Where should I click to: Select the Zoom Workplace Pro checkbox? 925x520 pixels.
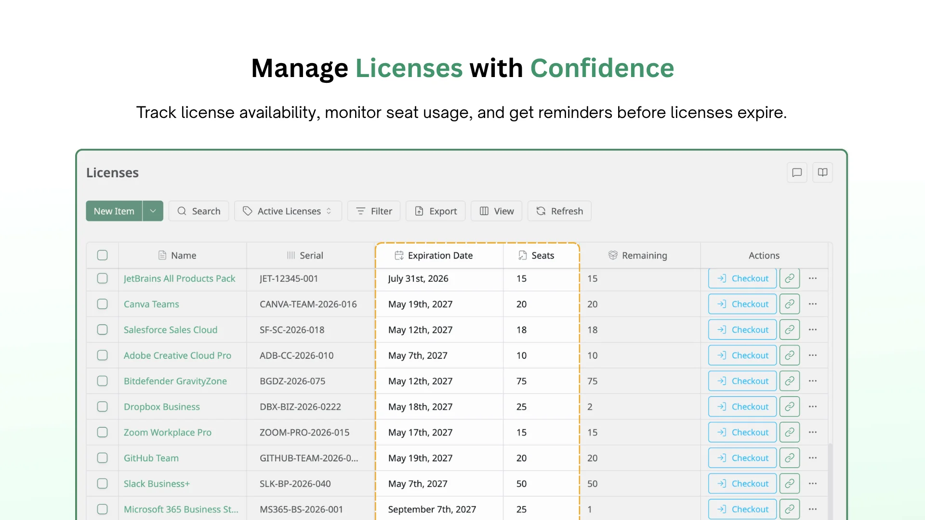(x=102, y=432)
